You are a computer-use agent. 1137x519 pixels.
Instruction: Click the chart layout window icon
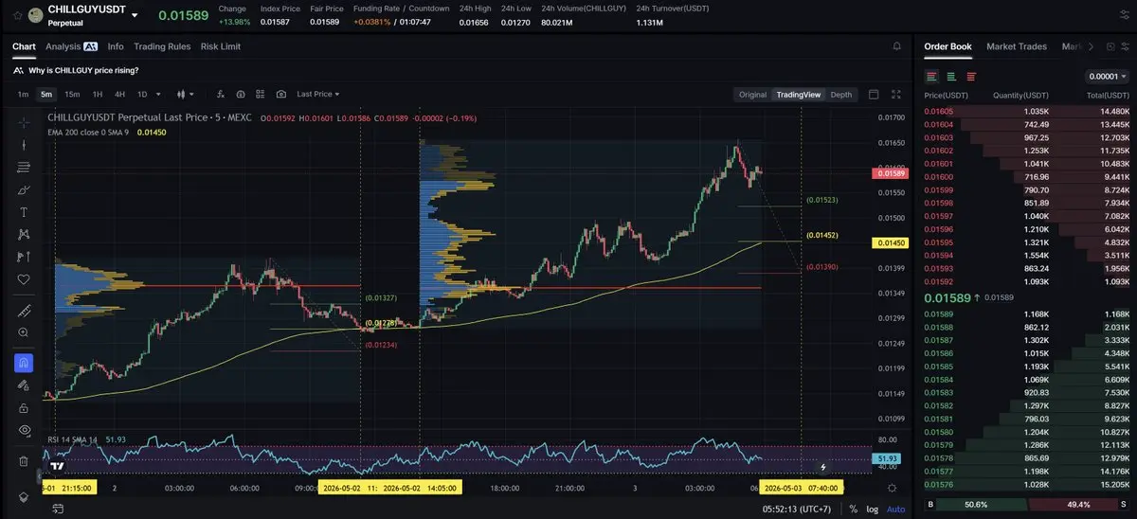[874, 95]
